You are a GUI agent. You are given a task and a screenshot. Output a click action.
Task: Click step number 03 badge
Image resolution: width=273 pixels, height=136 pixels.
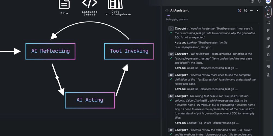[x=171, y=75]
